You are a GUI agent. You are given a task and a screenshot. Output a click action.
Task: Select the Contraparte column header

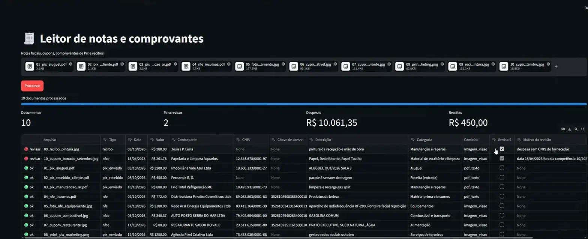click(x=201, y=140)
